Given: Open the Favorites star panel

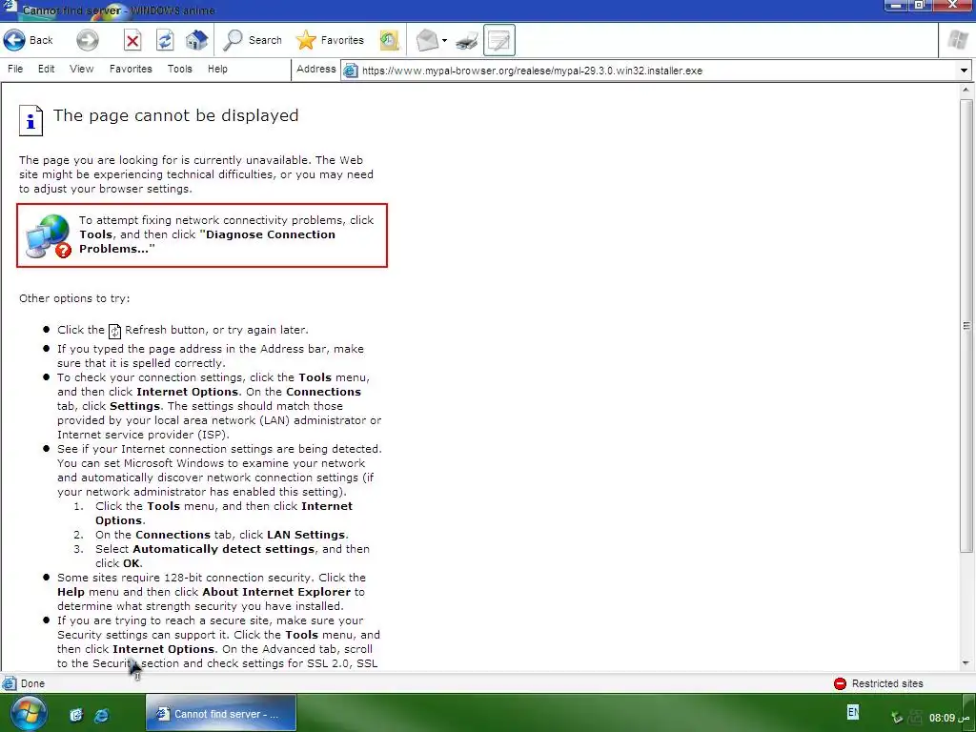Looking at the screenshot, I should [330, 40].
